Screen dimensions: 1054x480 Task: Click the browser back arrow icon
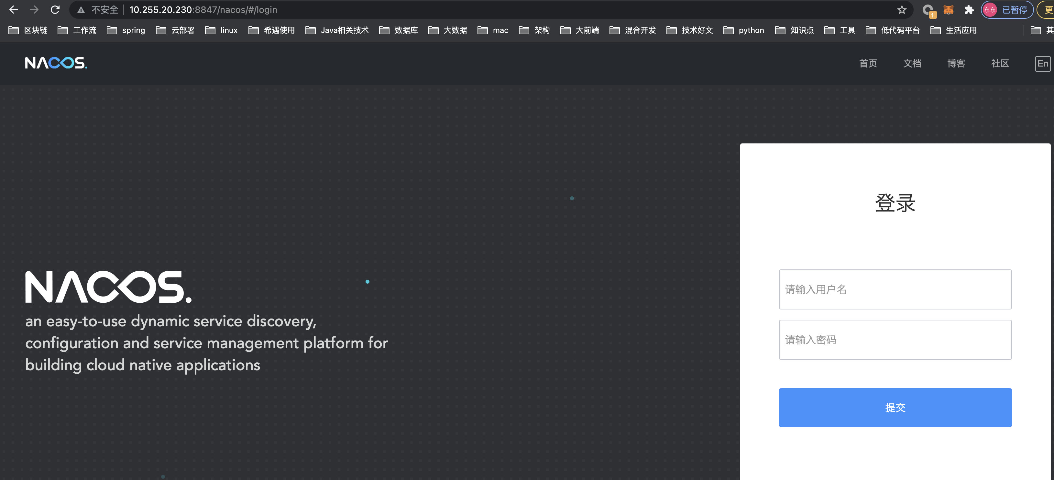[x=13, y=10]
